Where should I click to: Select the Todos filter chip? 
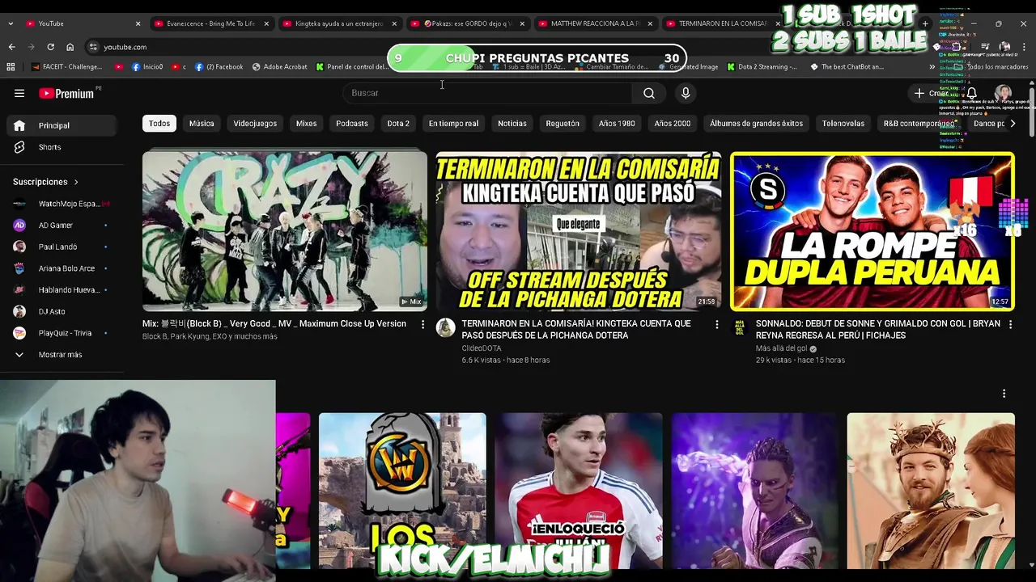(x=159, y=124)
